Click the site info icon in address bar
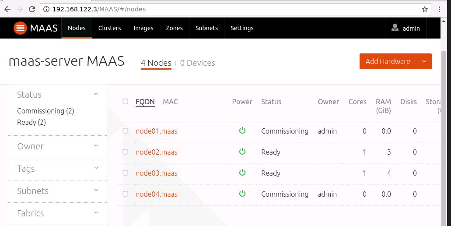The width and height of the screenshot is (451, 226). (46, 9)
